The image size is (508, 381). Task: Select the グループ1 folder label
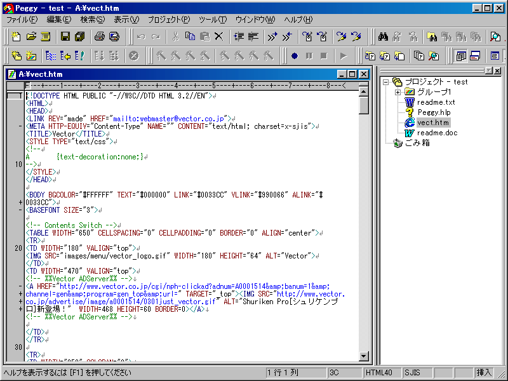point(434,92)
